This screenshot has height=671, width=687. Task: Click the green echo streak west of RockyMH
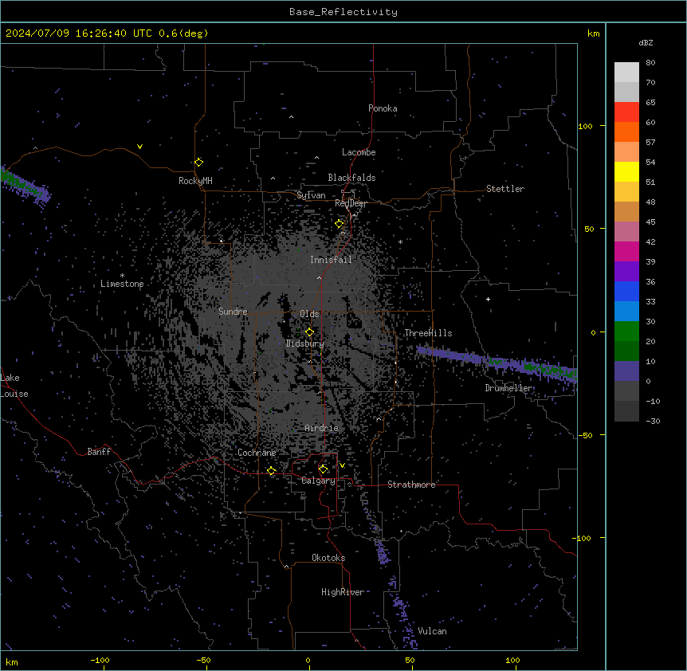click(24, 186)
